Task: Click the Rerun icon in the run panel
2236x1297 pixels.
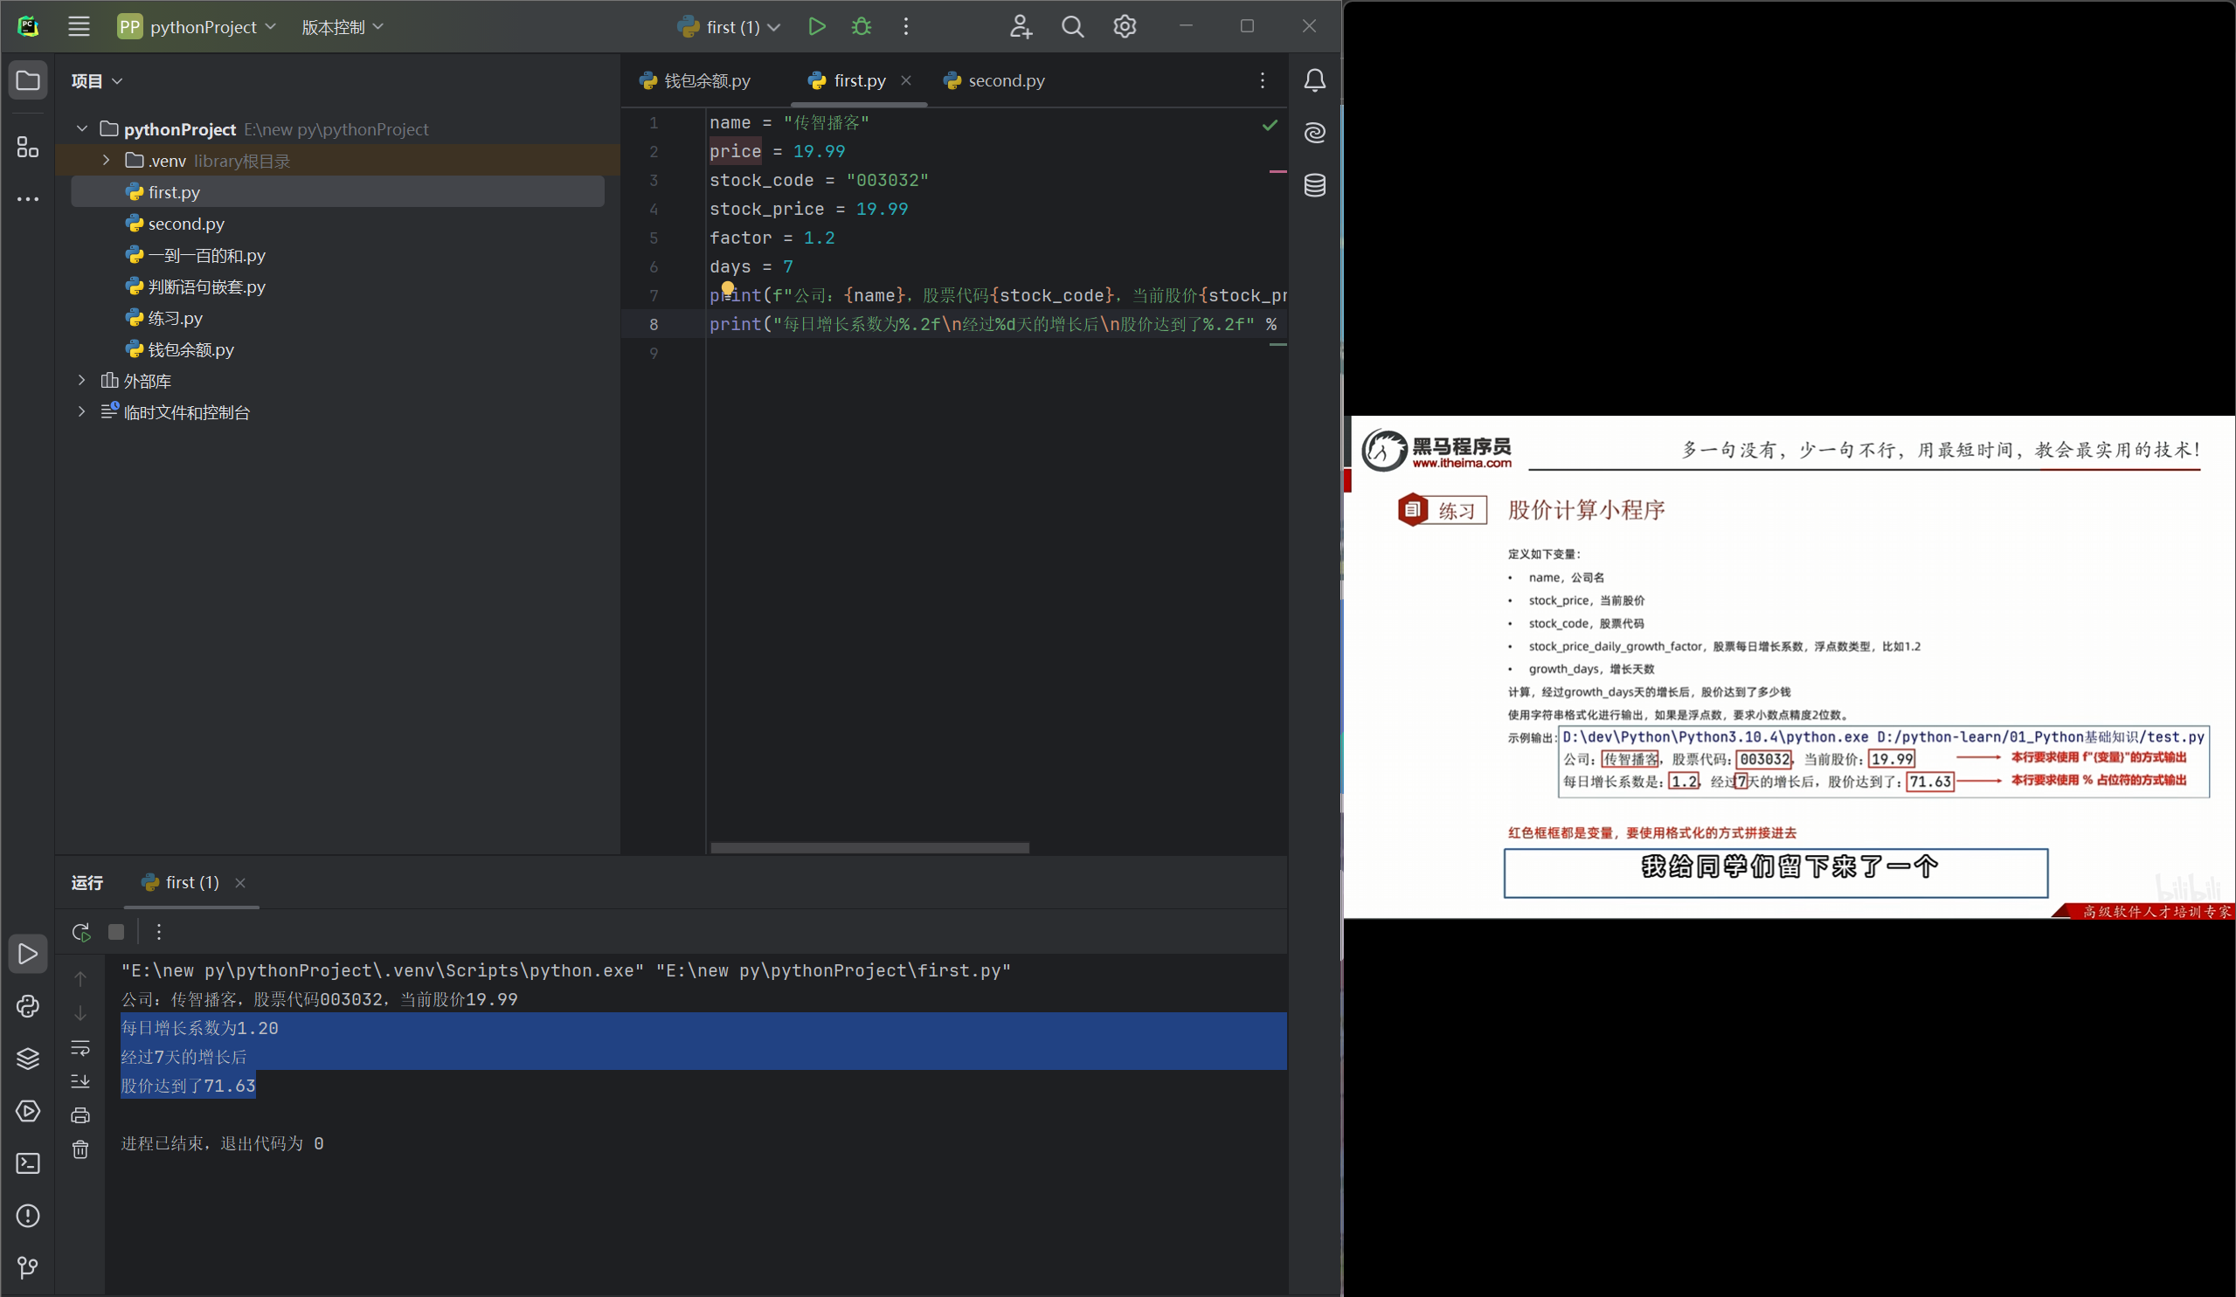Action: pyautogui.click(x=80, y=932)
